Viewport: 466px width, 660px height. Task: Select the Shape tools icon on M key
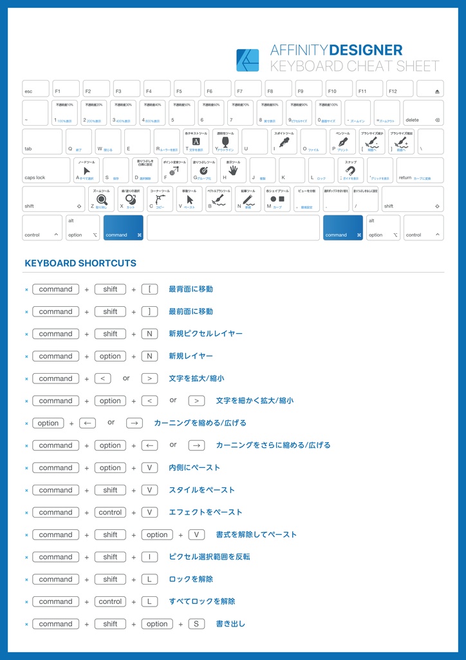pyautogui.click(x=277, y=199)
